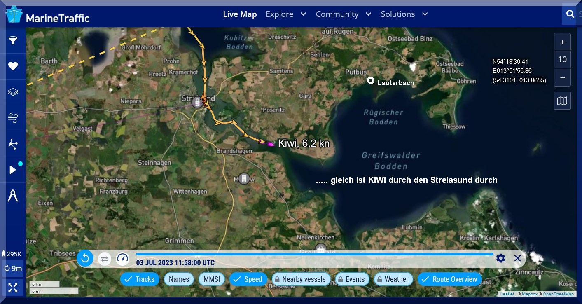Turn off the Speed toggle
The height and width of the screenshot is (304, 582).
click(x=248, y=279)
